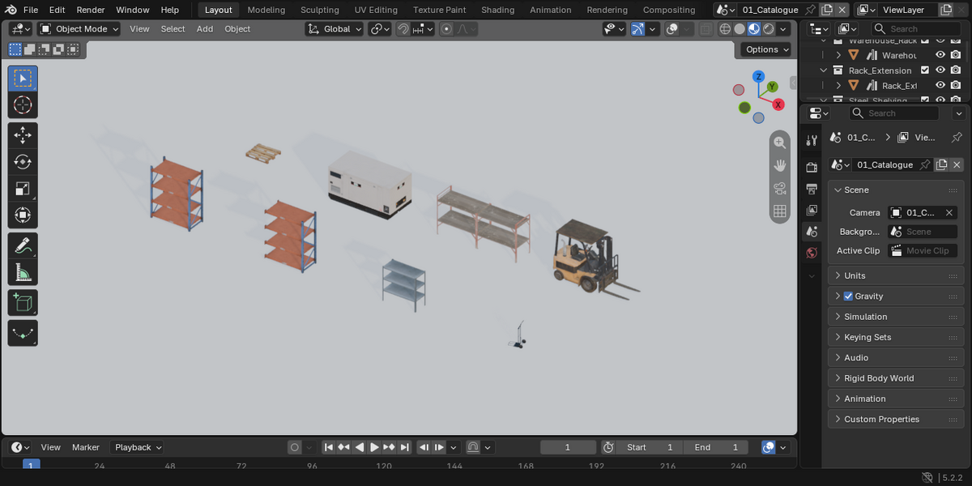Collapse the Scene panel
The image size is (972, 486).
pyautogui.click(x=895, y=190)
